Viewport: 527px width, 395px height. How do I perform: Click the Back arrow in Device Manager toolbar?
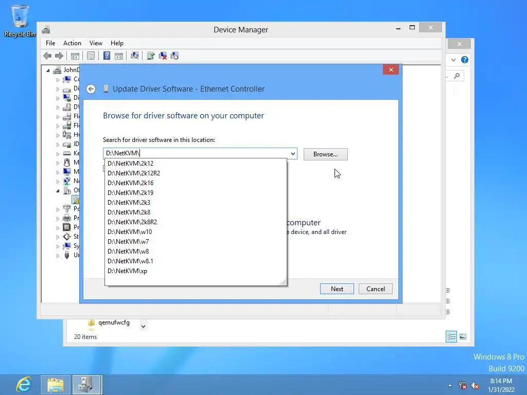click(x=47, y=56)
